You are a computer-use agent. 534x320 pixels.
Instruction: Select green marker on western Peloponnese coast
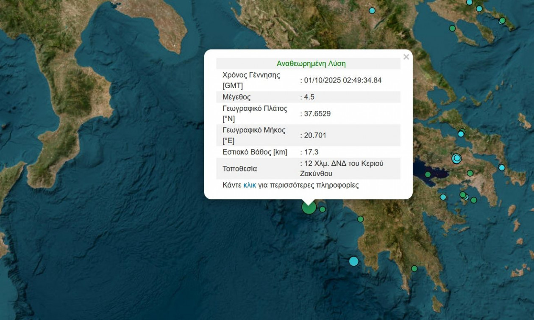360,219
